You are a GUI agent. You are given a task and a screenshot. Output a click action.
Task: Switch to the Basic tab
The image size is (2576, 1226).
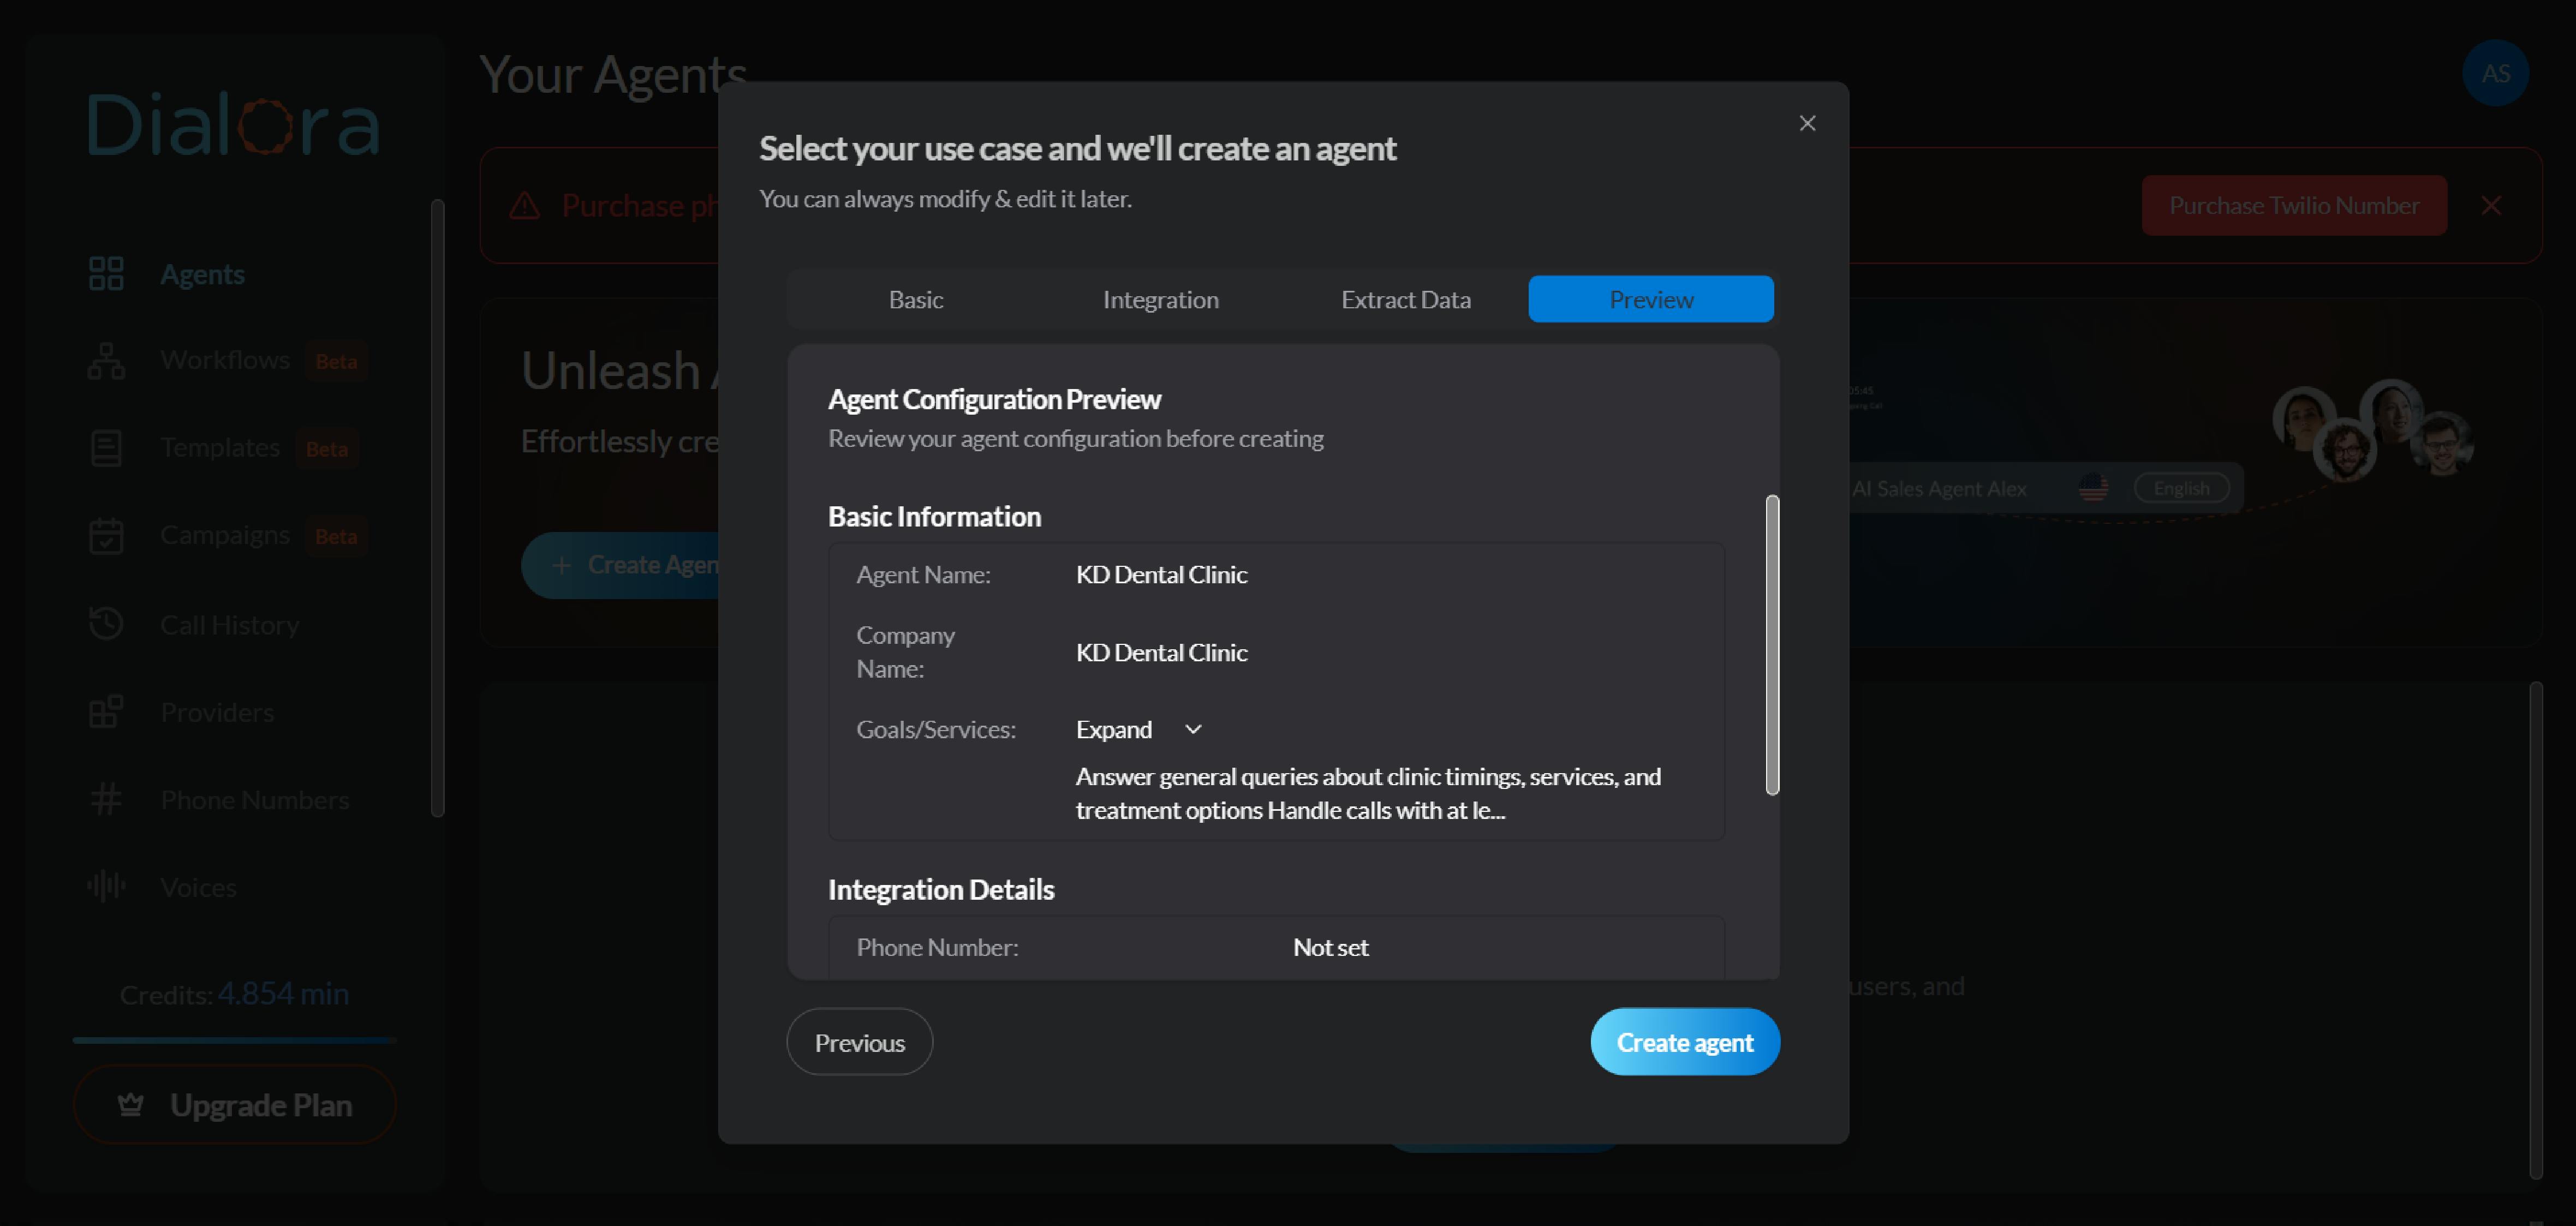915,298
